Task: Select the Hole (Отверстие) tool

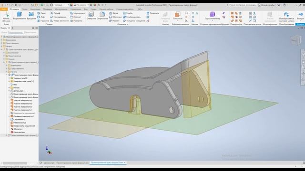Action: (91, 16)
